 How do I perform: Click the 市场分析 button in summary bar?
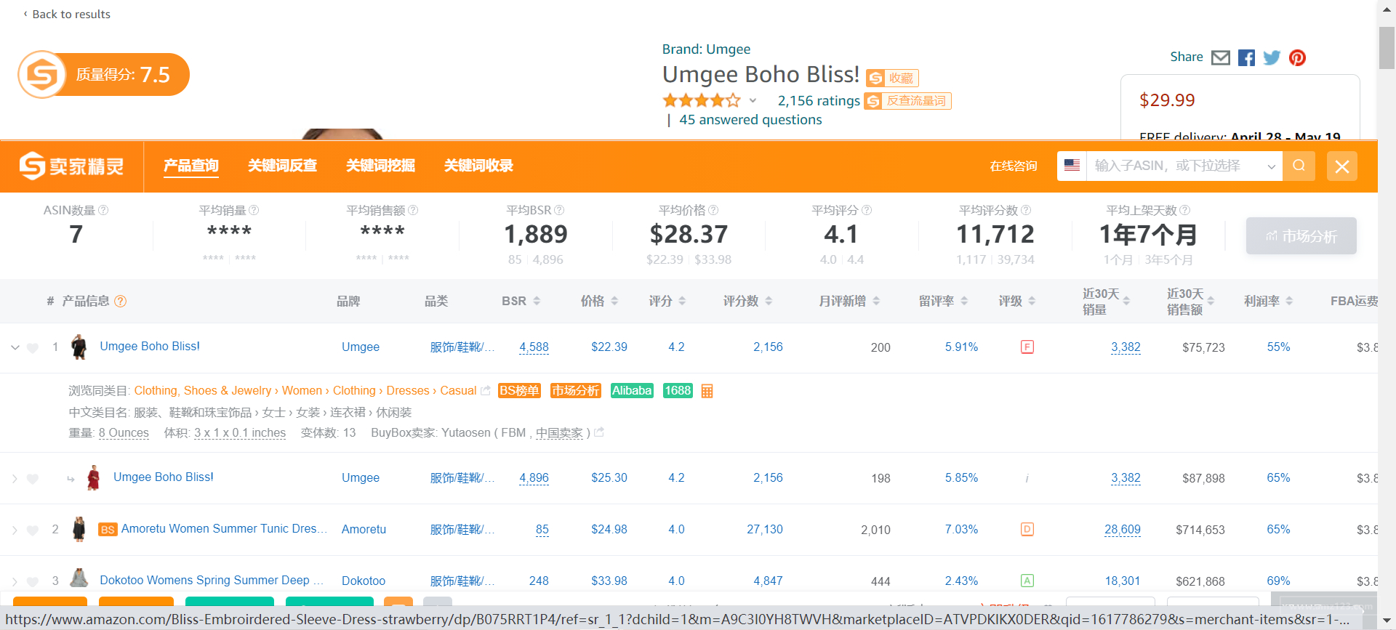point(1301,236)
